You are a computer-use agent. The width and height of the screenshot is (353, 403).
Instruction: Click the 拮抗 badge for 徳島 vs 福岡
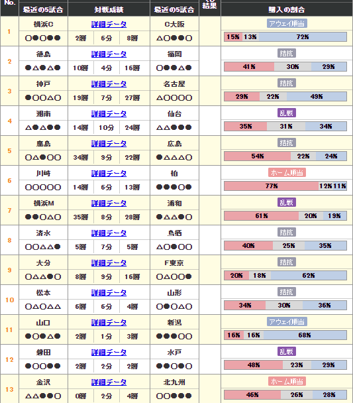pos(287,53)
